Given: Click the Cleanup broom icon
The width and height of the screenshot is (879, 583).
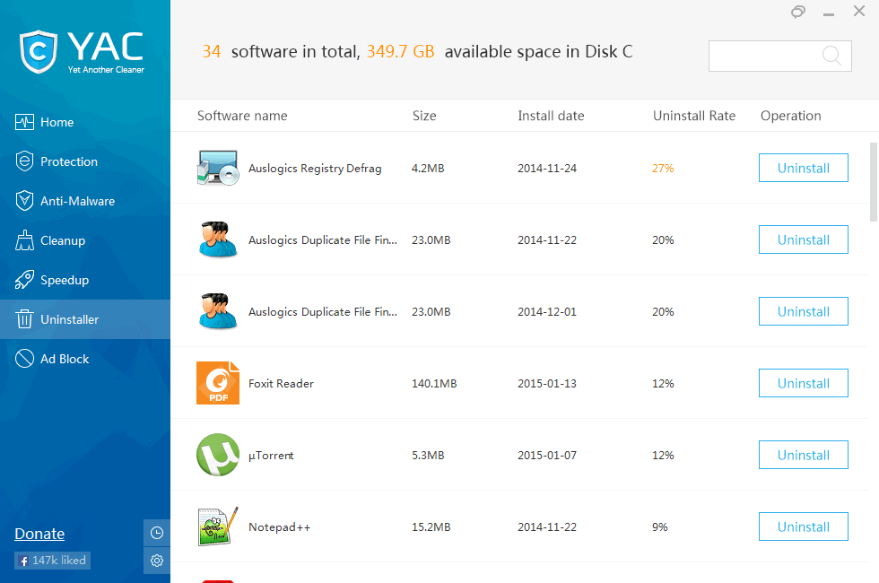Looking at the screenshot, I should 24,240.
